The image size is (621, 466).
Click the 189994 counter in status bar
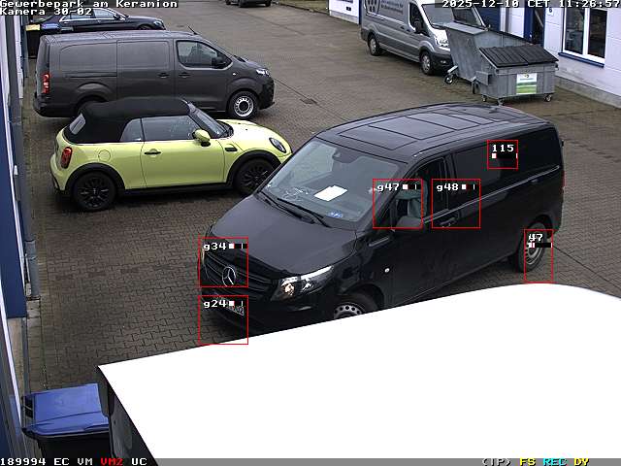coord(23,461)
